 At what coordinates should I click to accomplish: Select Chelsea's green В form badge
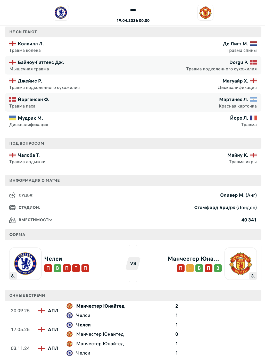[57, 268]
